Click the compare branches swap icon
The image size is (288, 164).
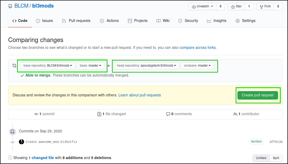point(14,66)
